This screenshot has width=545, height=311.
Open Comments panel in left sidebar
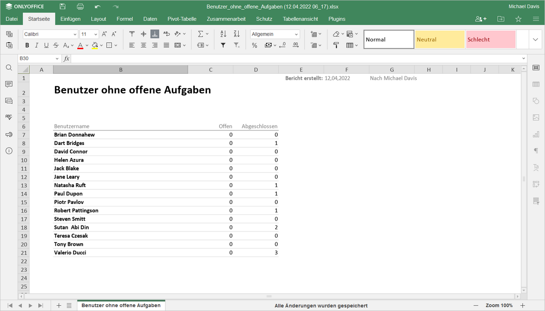click(9, 84)
